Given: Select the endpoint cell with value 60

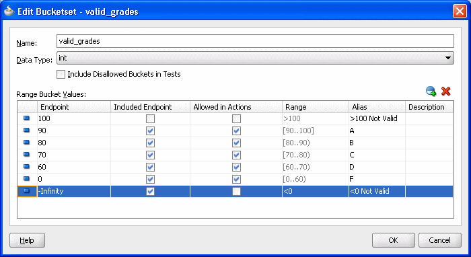Looking at the screenshot, I should click(x=74, y=167).
